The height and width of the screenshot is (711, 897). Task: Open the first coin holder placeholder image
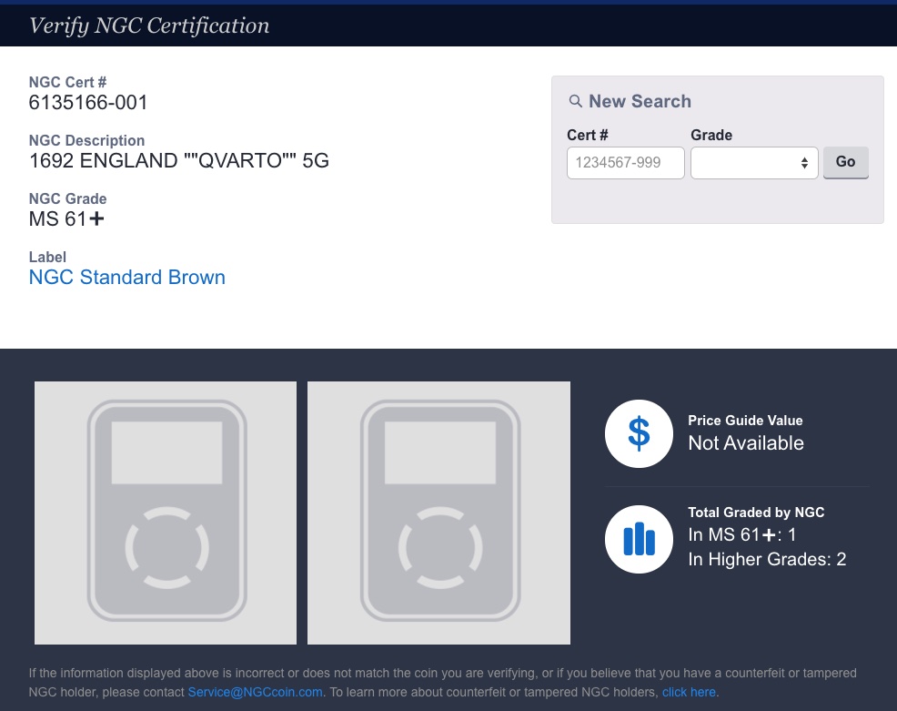pos(166,513)
